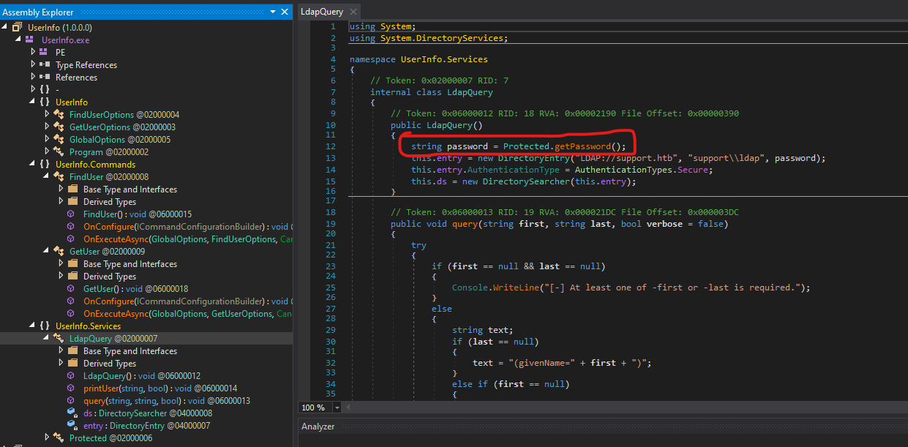Screen dimensions: 908x447
Task: Close the LdapQuery tab
Action: pos(352,12)
